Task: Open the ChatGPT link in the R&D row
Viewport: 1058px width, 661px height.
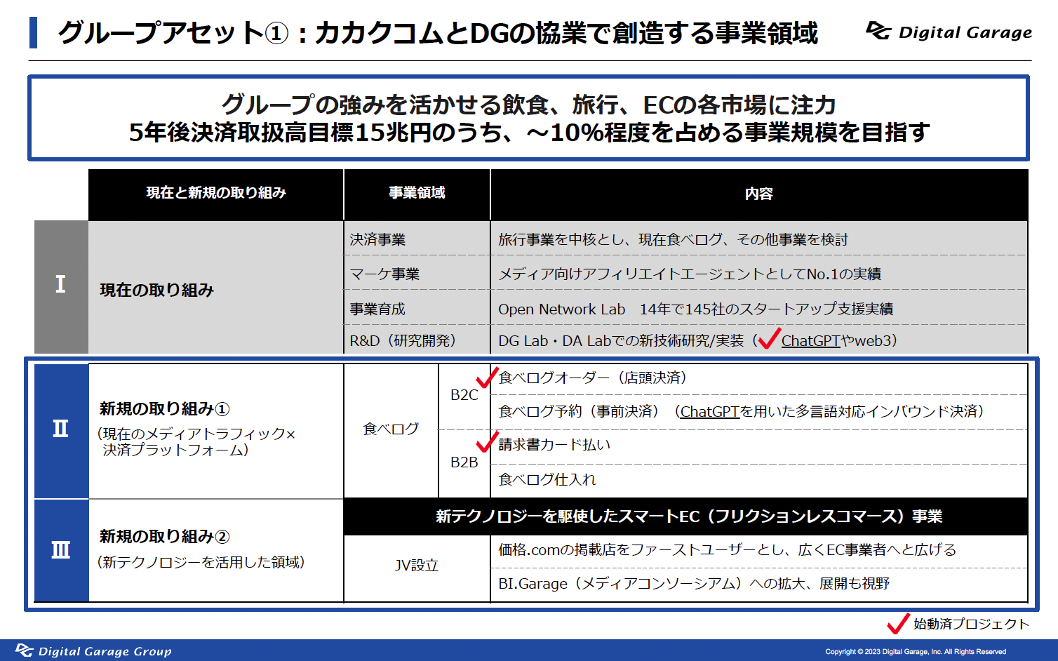Action: [810, 341]
